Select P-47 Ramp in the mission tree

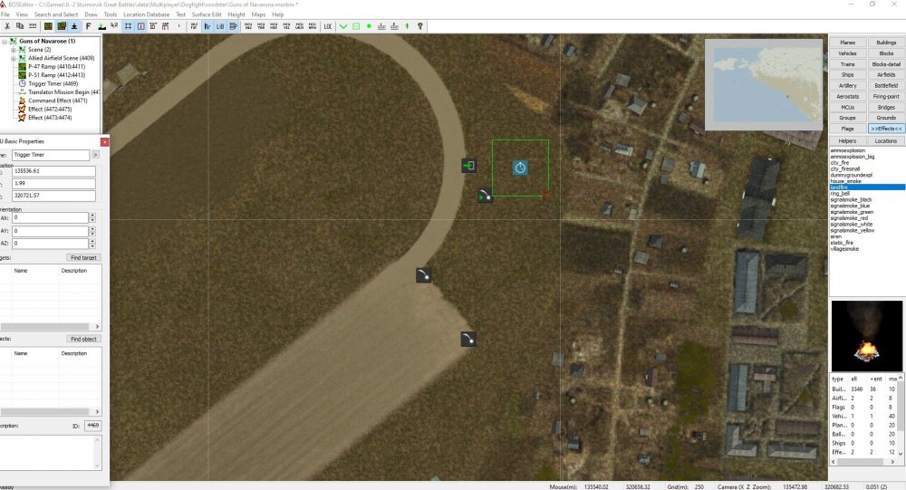[x=56, y=66]
